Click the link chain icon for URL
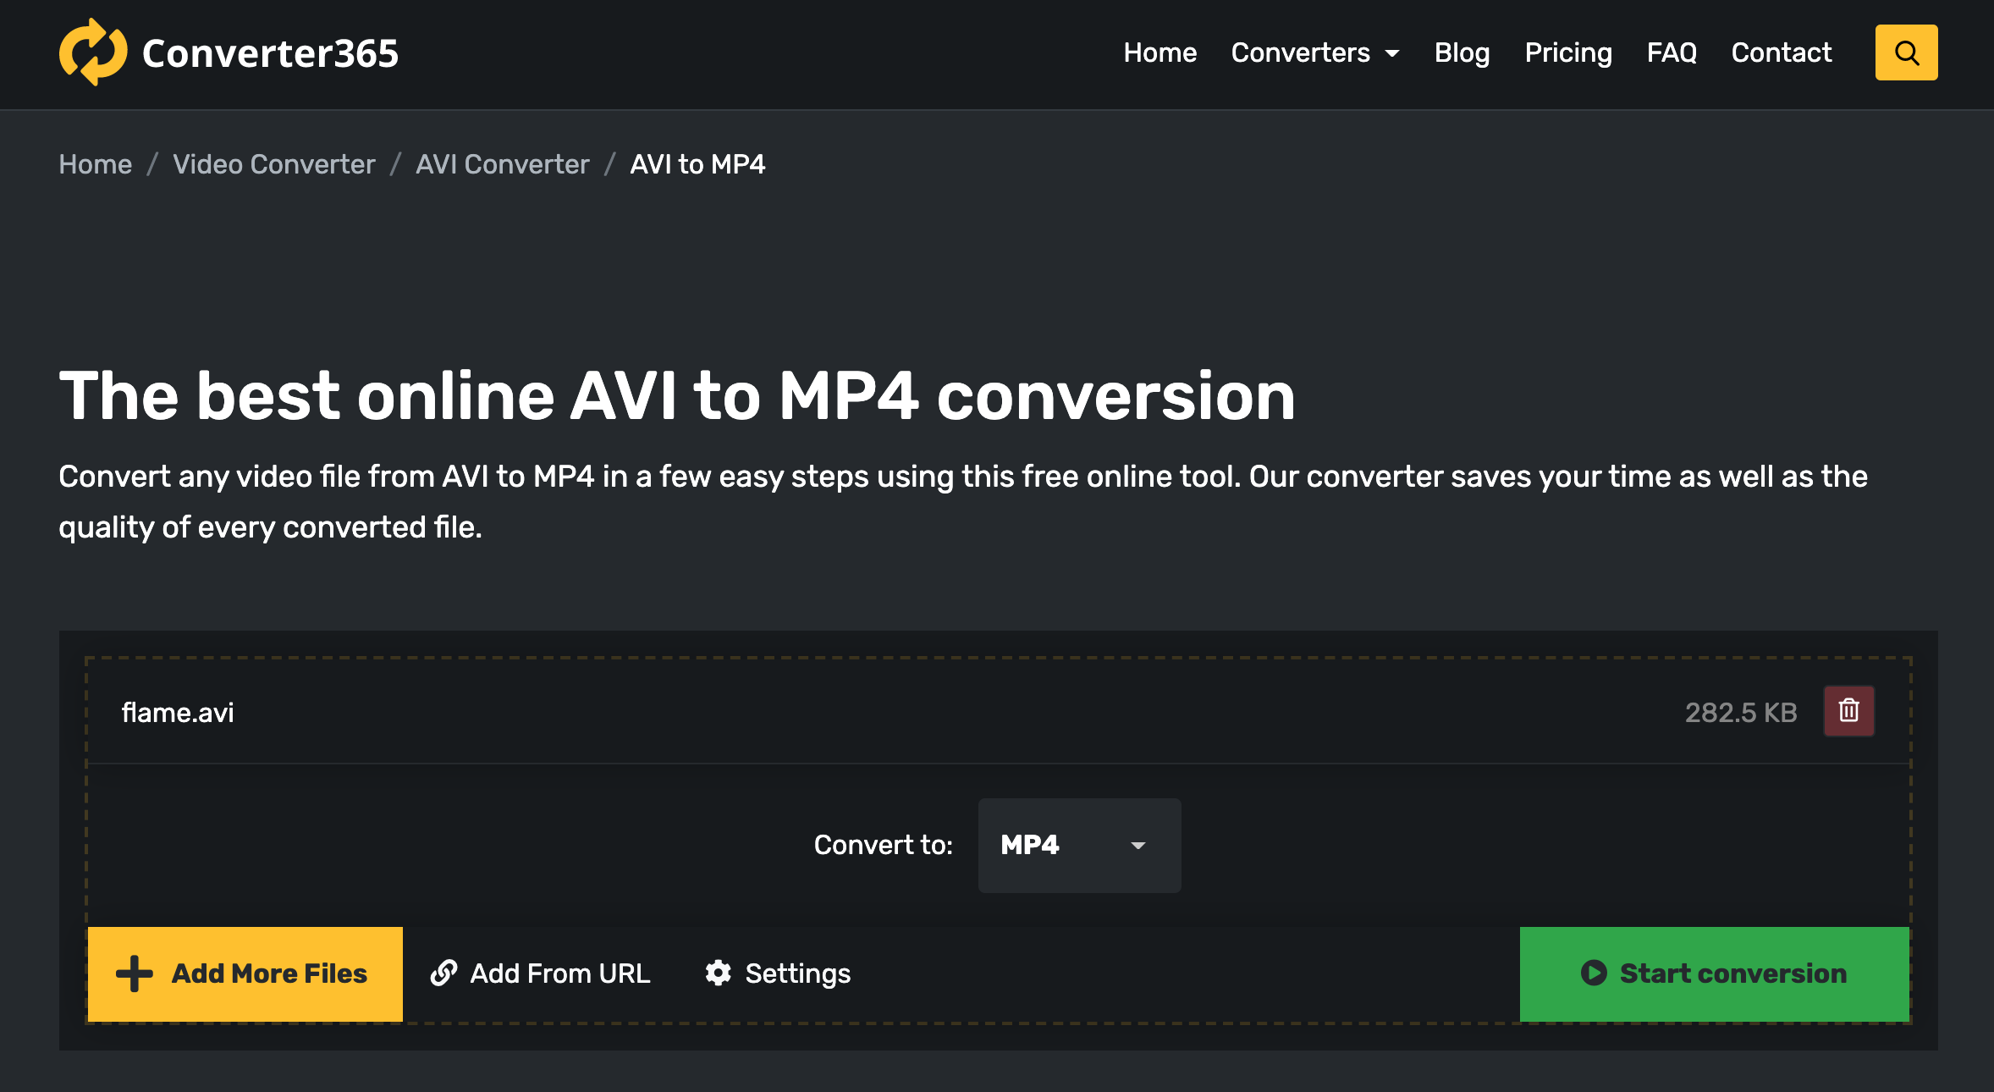Viewport: 1994px width, 1092px height. point(444,973)
